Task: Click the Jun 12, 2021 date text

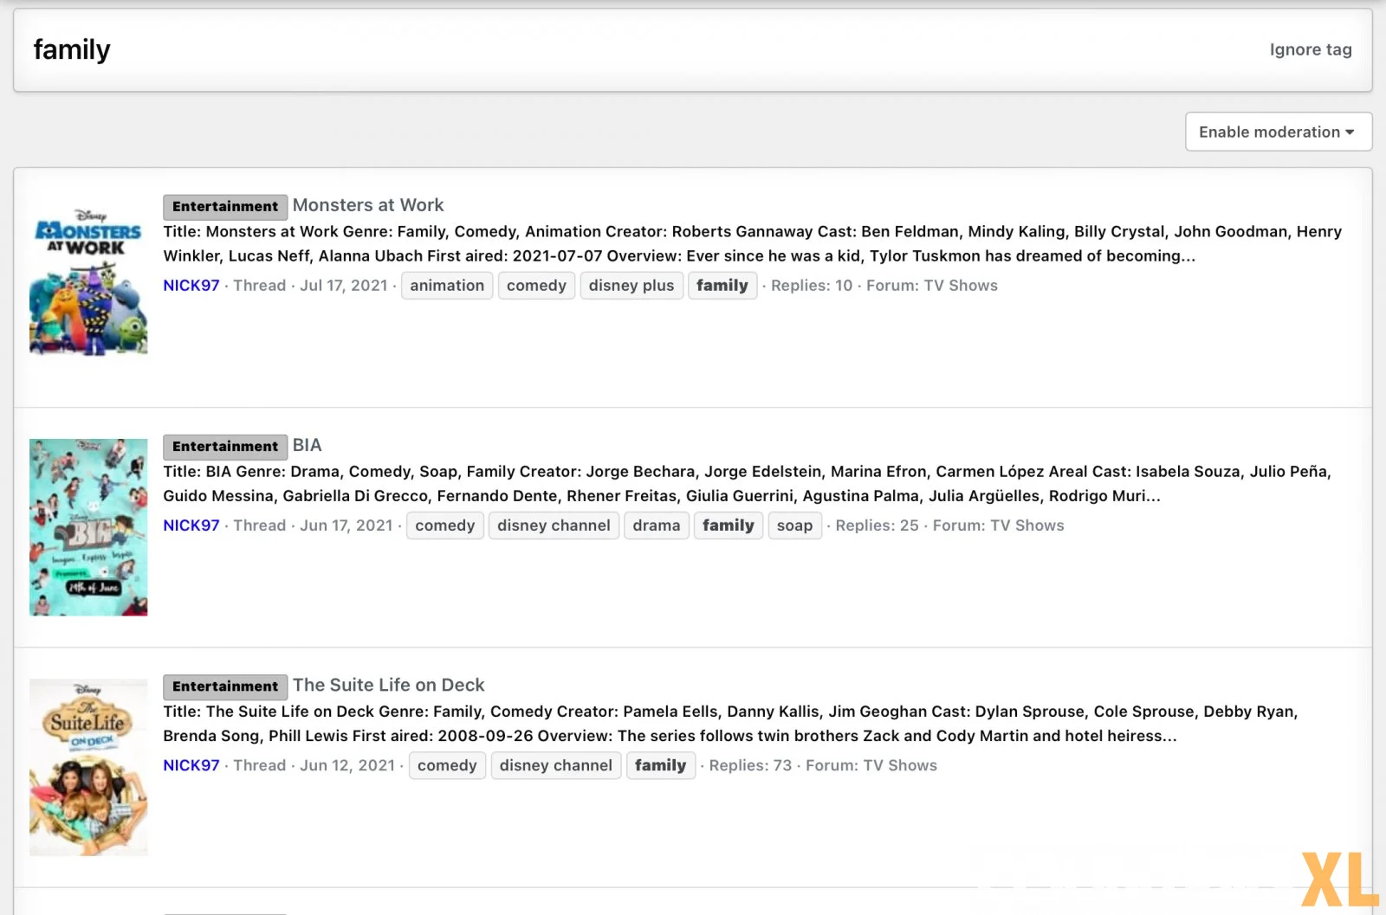Action: (347, 765)
